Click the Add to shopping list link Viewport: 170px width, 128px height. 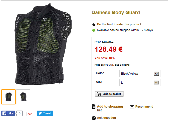110,108
